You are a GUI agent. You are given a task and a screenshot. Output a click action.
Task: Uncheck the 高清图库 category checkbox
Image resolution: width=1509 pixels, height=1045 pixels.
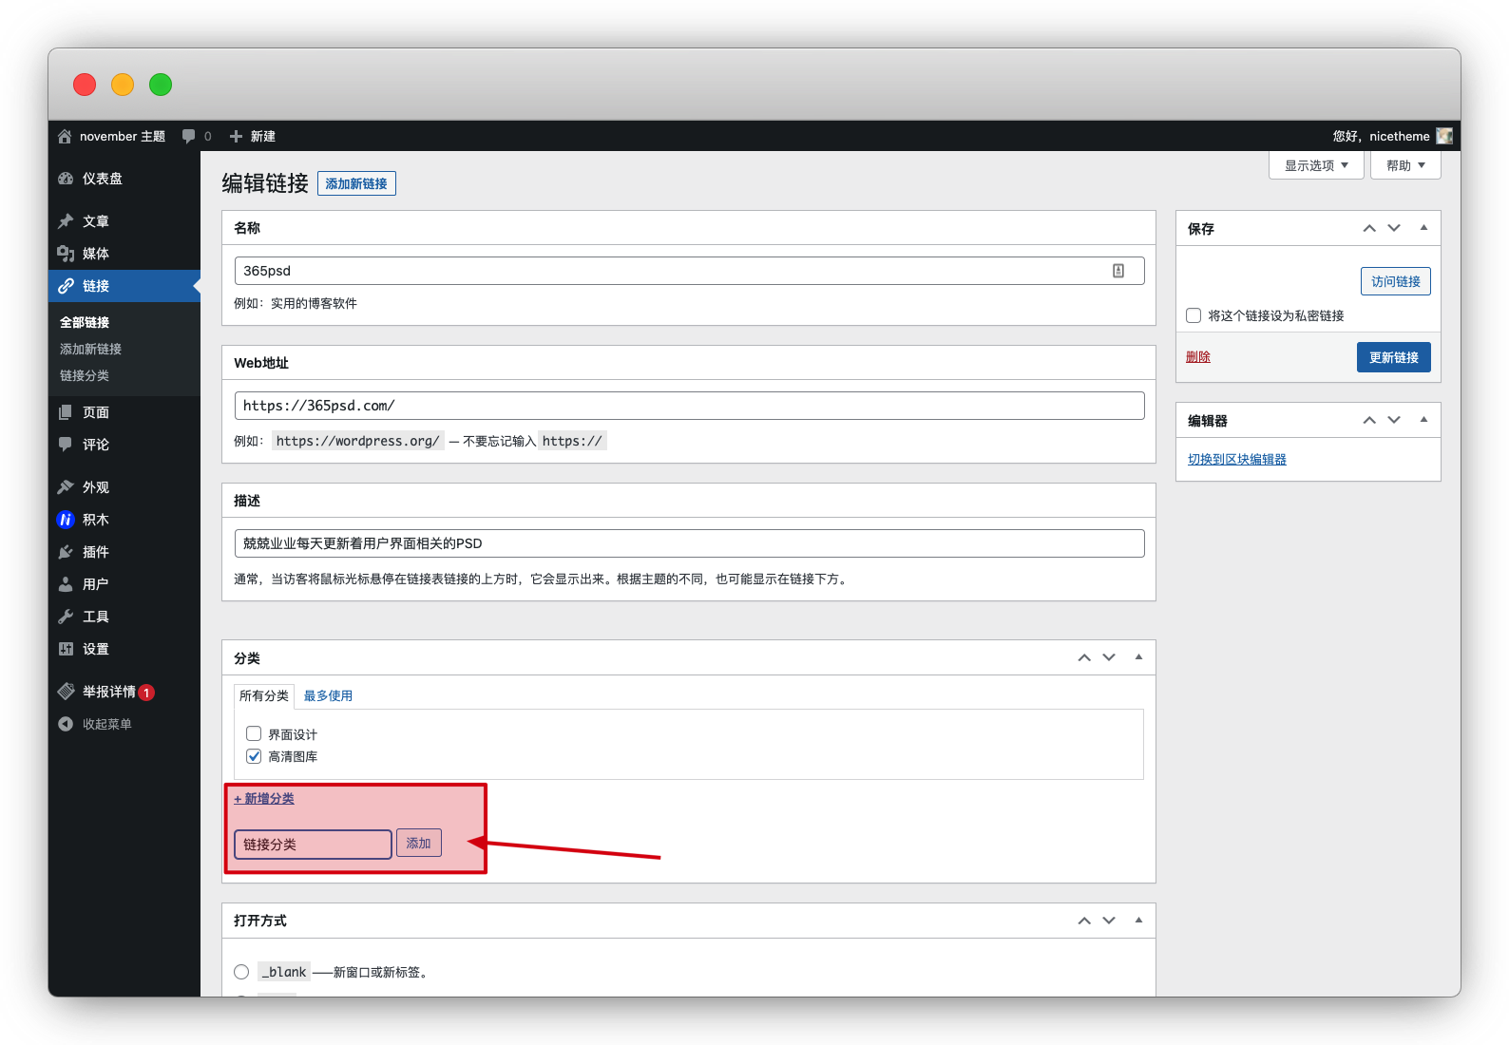(x=254, y=756)
